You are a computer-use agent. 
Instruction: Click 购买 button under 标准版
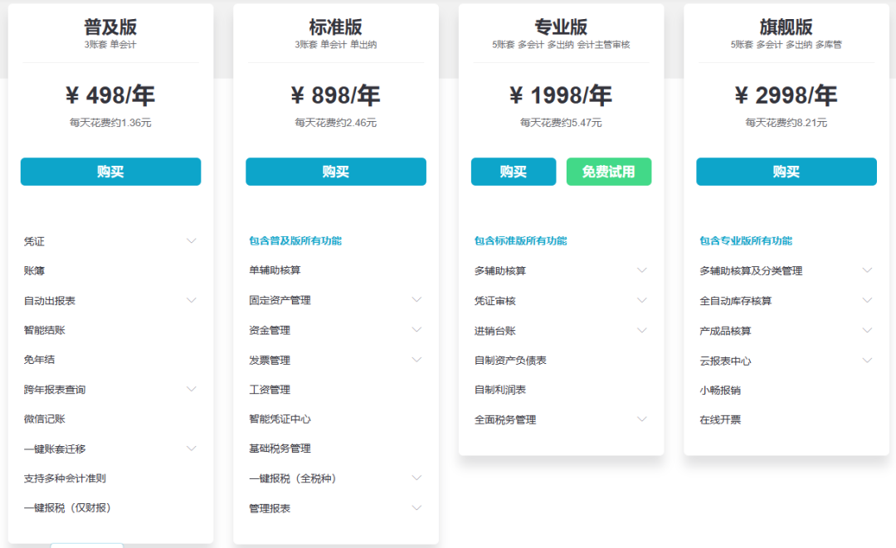pyautogui.click(x=335, y=172)
